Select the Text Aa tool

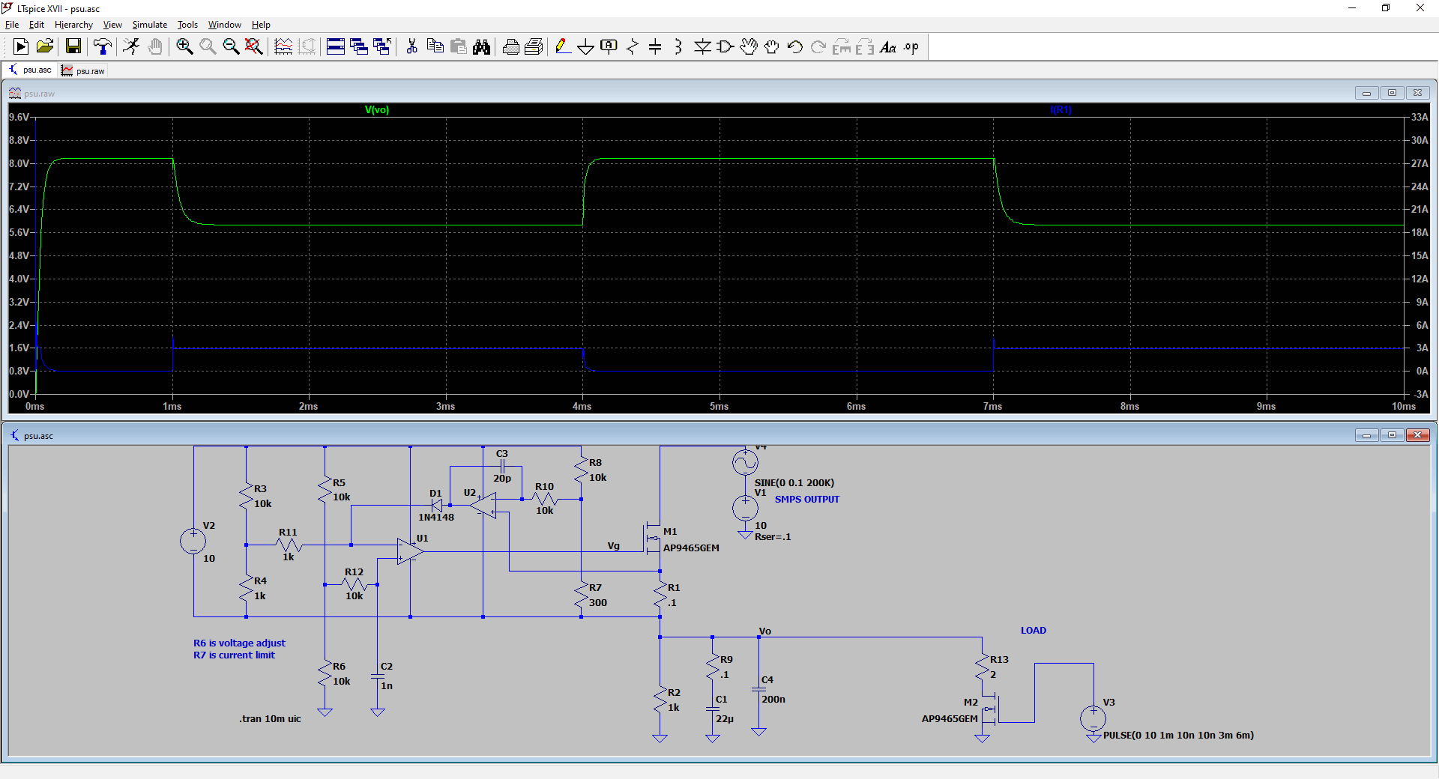[888, 46]
